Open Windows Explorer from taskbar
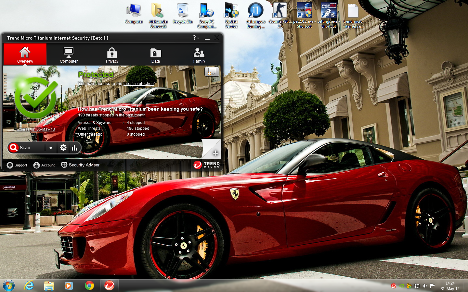The image size is (468, 292). click(49, 286)
